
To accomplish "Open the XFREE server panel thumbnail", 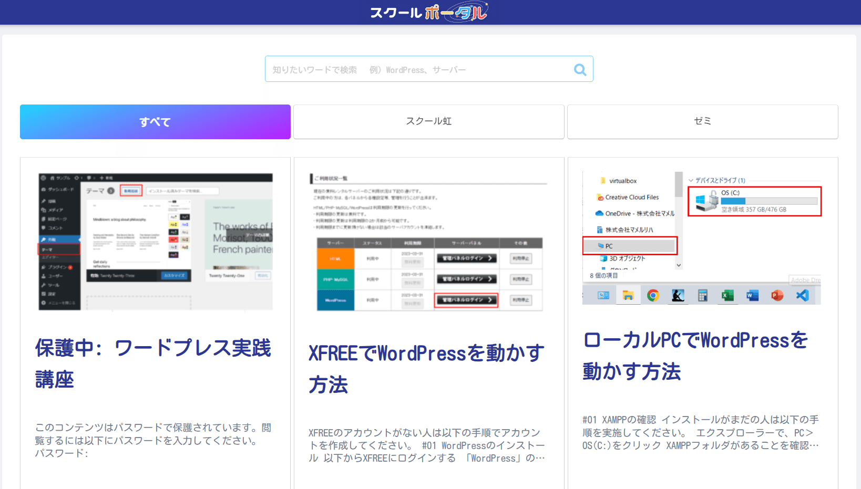I will (428, 243).
